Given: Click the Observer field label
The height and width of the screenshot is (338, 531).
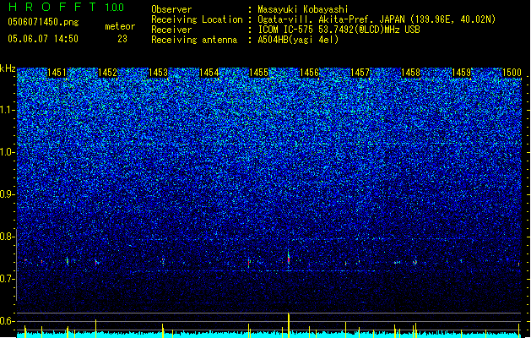Looking at the screenshot, I should [x=171, y=9].
